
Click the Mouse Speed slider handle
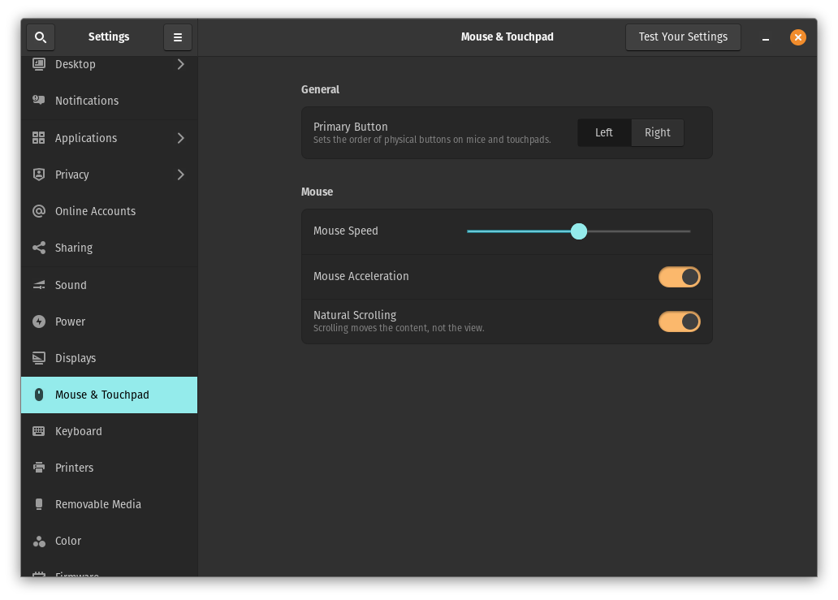point(579,231)
